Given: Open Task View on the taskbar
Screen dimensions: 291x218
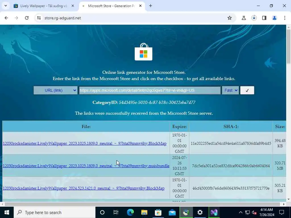Looking at the screenshot, I should (116, 212).
